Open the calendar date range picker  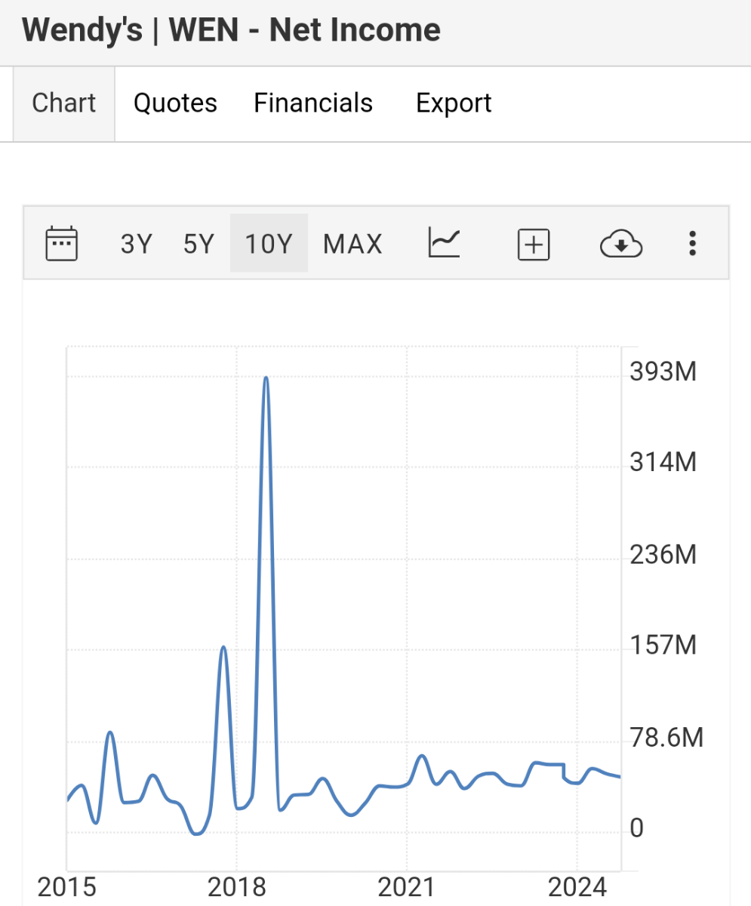pos(62,244)
